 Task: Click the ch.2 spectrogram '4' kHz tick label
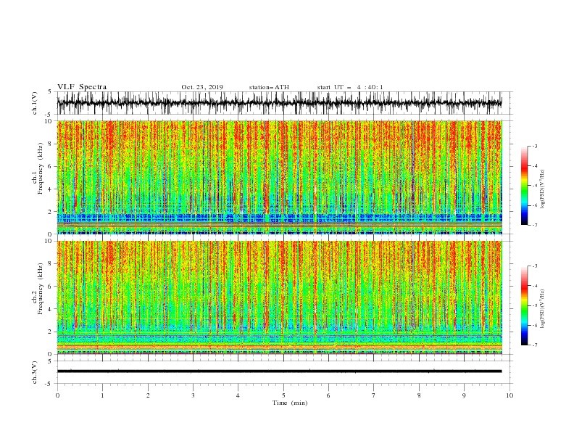51,309
